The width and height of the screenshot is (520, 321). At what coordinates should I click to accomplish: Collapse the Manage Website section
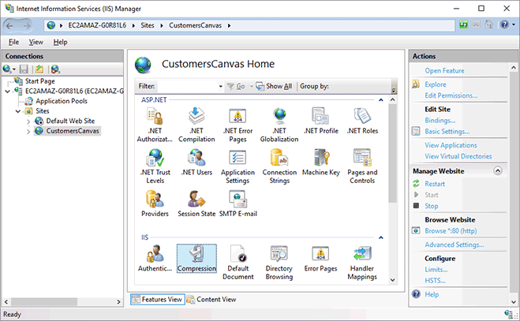[498, 171]
